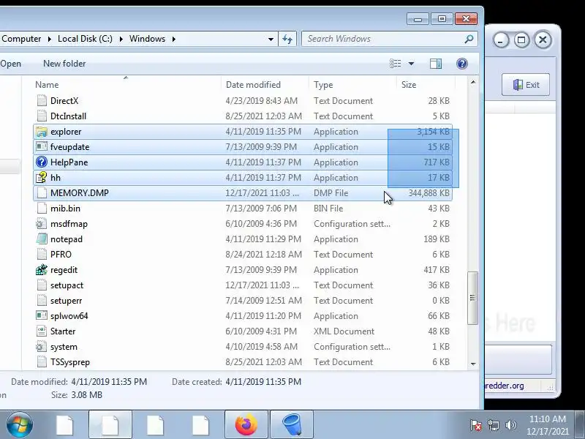Click the mib.bin file icon
Image resolution: width=585 pixels, height=439 pixels.
[x=42, y=209]
